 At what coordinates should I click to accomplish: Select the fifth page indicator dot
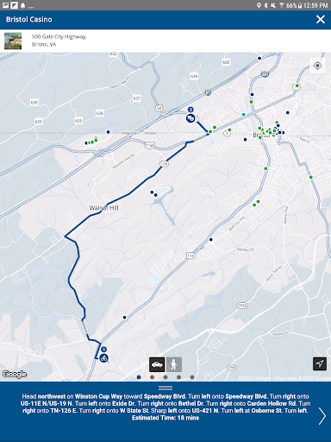click(192, 377)
